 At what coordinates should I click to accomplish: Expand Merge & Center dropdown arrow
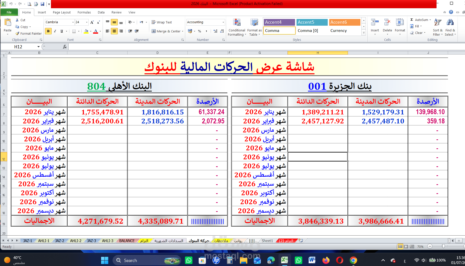click(183, 31)
